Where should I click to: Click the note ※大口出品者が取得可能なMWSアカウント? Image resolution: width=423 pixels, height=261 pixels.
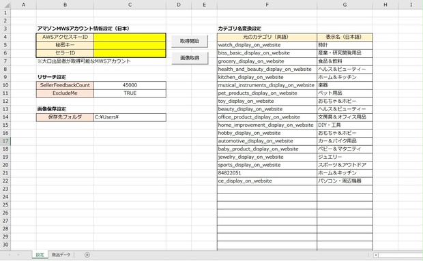coord(84,61)
